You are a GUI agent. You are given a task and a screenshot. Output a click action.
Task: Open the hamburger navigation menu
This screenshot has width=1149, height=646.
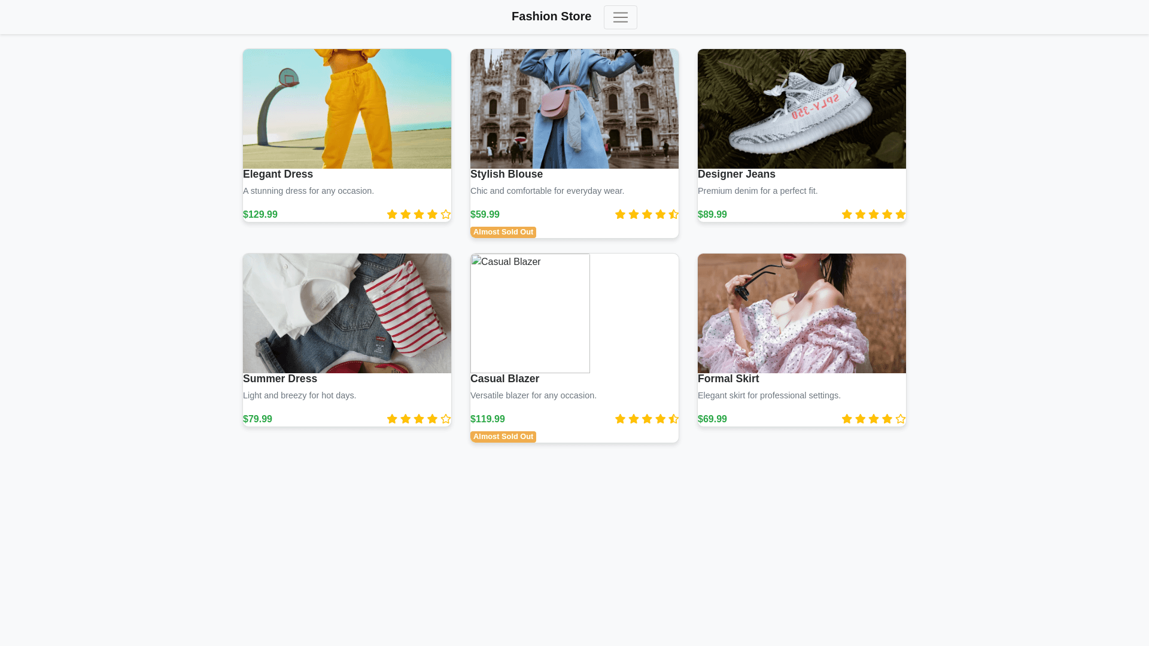click(620, 17)
